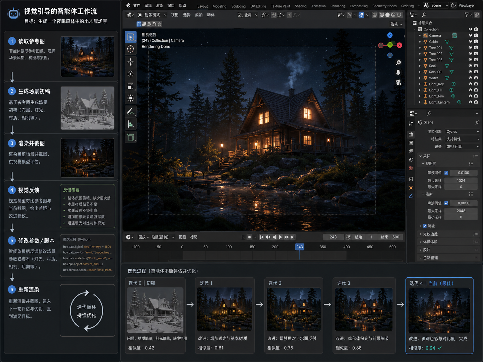Open the View Layer properties tab icon
The height and width of the screenshot is (362, 483).
tap(411, 151)
